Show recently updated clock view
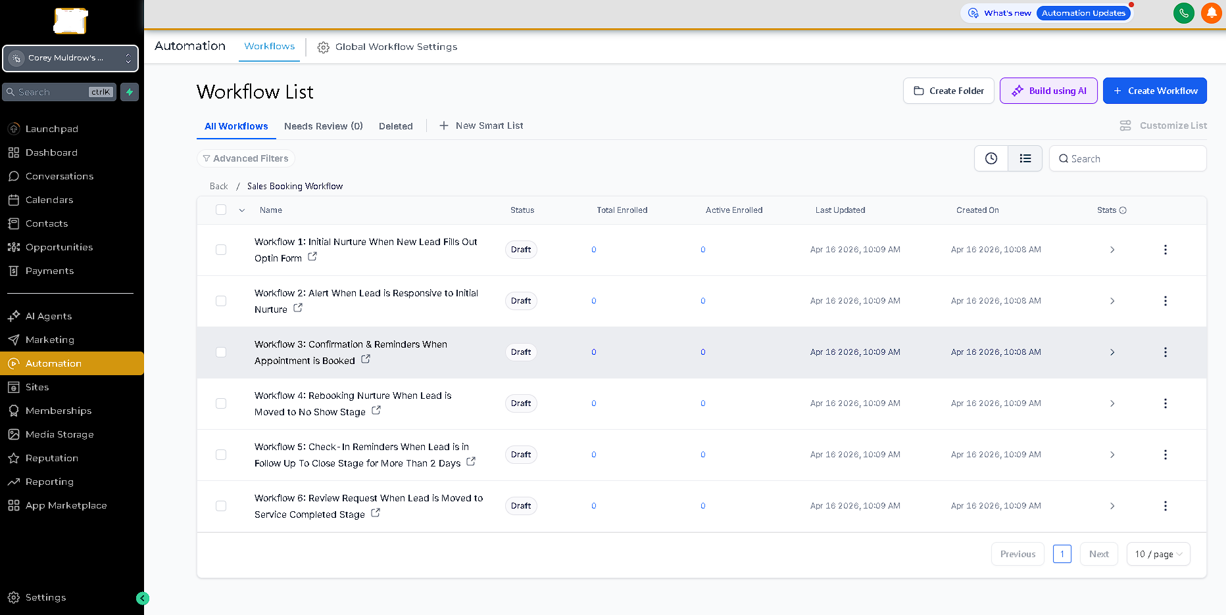The height and width of the screenshot is (615, 1226). [991, 158]
